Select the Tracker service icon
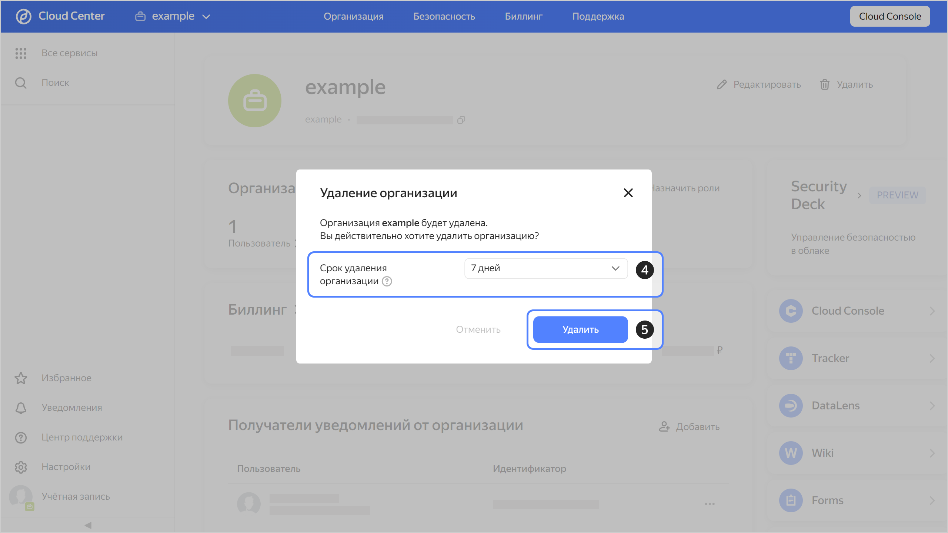The height and width of the screenshot is (533, 948). (x=791, y=358)
